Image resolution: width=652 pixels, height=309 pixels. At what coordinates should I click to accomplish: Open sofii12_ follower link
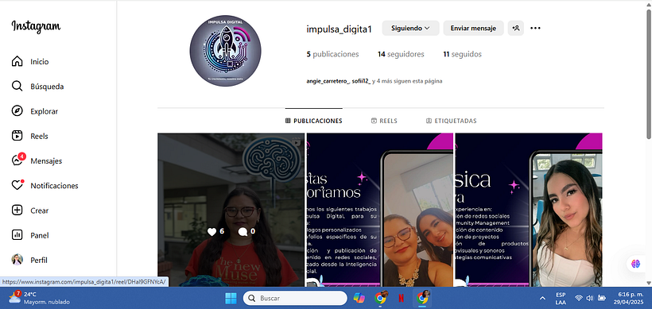(361, 81)
